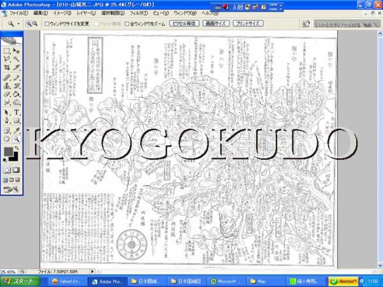
Task: Select the Healing Brush tool
Action: point(7,78)
